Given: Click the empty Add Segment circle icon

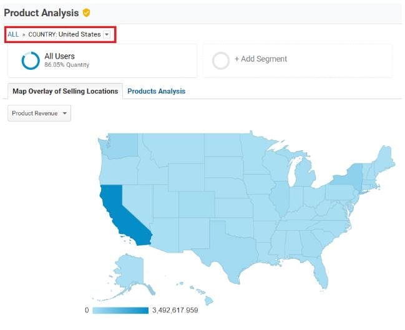Looking at the screenshot, I should 221,61.
